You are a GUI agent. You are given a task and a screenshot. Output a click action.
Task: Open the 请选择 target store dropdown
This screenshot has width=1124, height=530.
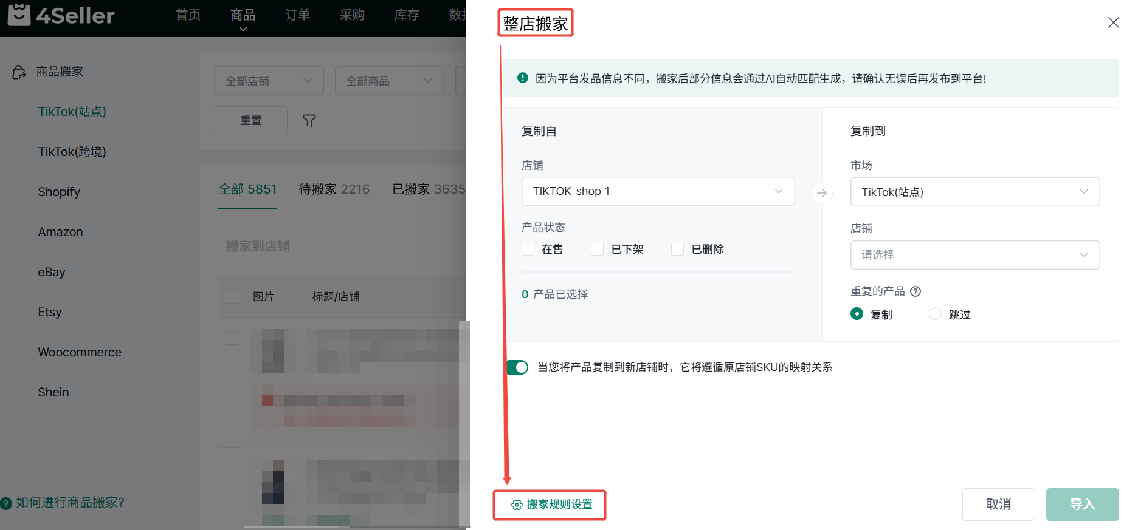974,255
